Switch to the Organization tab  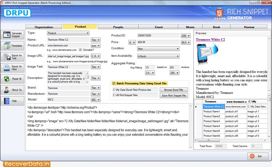point(44,27)
